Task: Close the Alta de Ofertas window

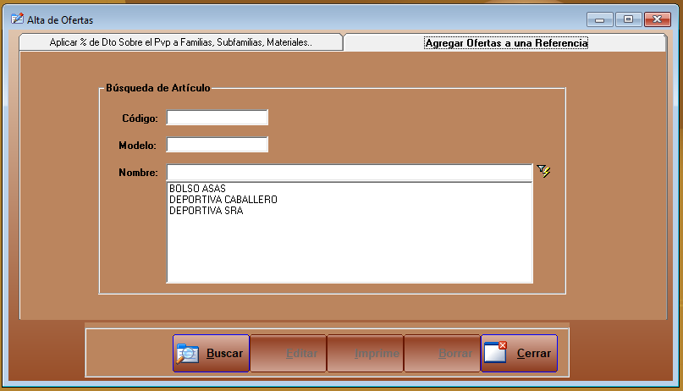Action: (658, 19)
